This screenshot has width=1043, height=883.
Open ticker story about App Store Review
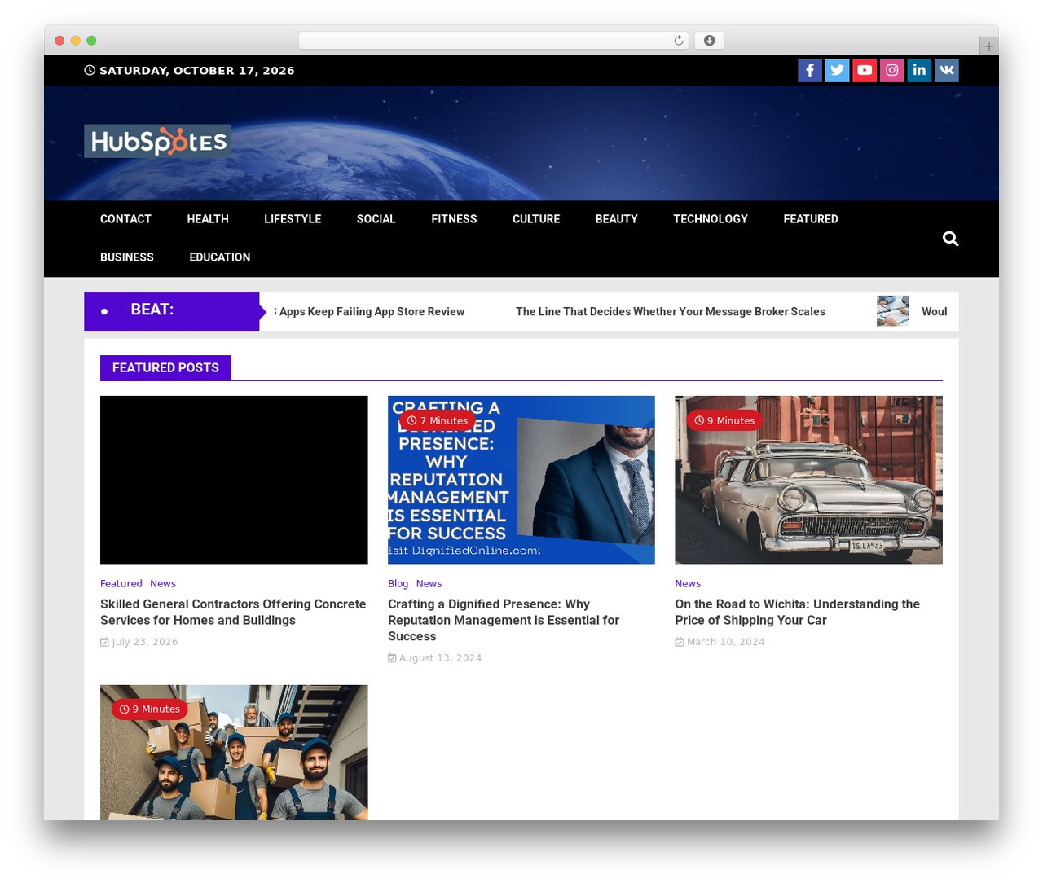pos(370,312)
